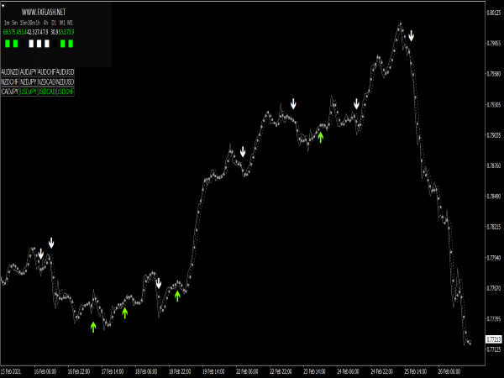Image resolution: width=504 pixels, height=378 pixels.
Task: Choose the NZDUSD pair button
Action: click(x=66, y=82)
